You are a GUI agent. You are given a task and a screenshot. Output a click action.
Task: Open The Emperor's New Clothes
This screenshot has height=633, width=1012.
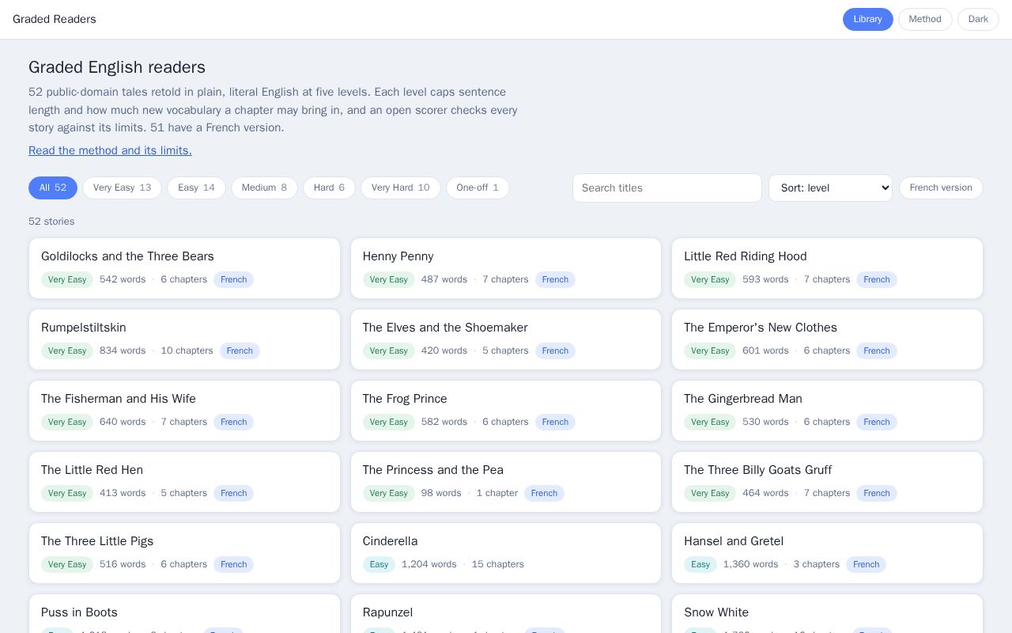[827, 339]
